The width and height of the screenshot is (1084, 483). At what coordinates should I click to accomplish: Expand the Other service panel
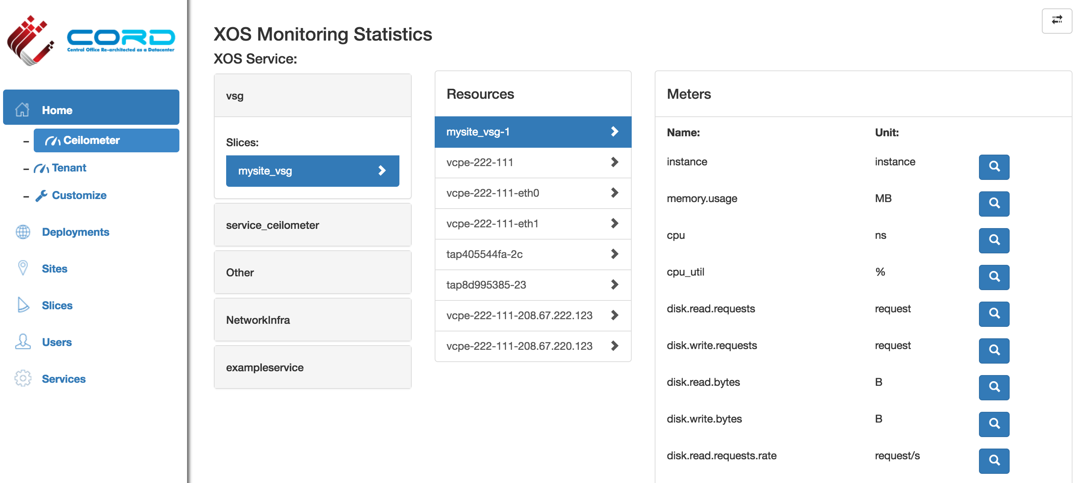(x=312, y=272)
